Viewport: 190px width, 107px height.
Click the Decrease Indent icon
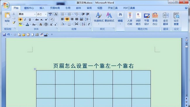click(83, 14)
